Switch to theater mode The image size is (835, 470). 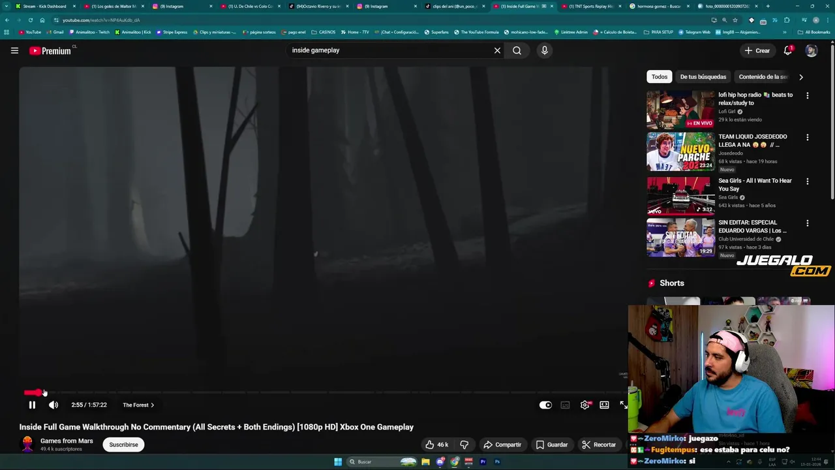tap(605, 405)
